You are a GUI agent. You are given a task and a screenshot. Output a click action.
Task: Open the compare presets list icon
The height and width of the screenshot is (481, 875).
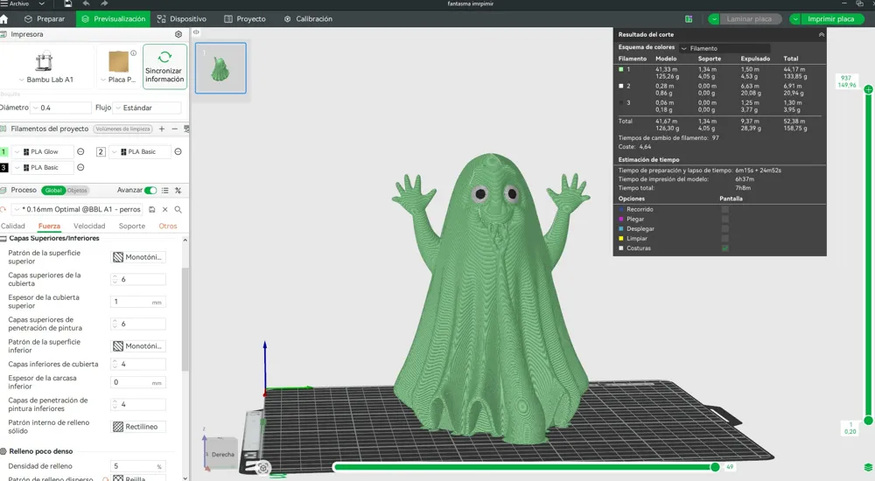(165, 191)
